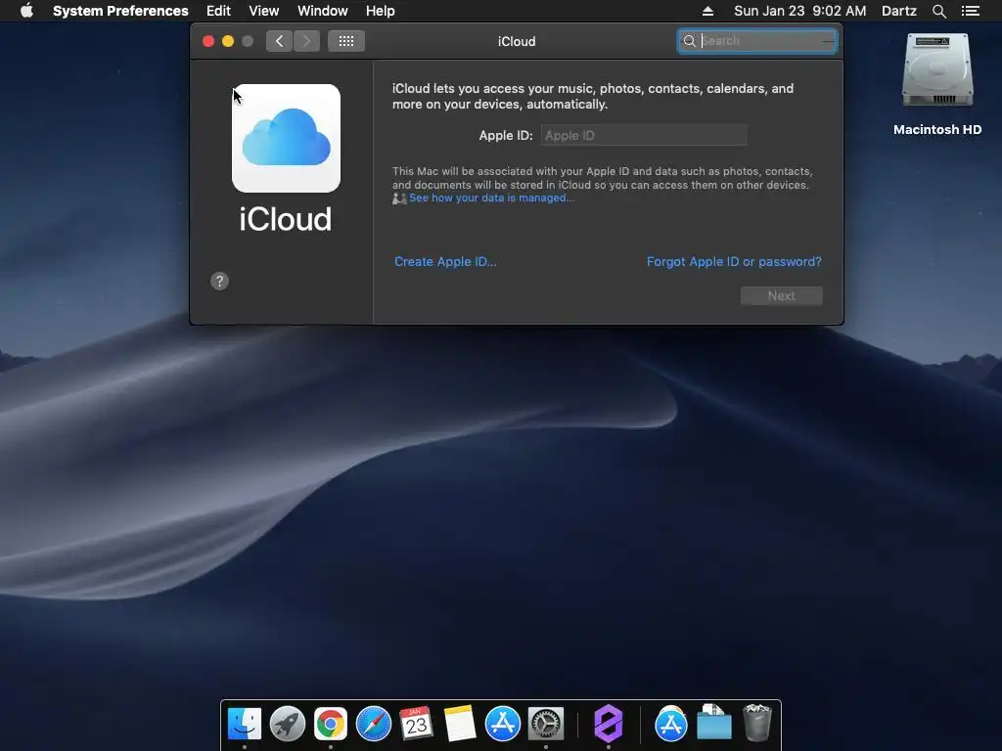Click the System Preferences search field
Screen dimensions: 1002x751
(x=757, y=41)
